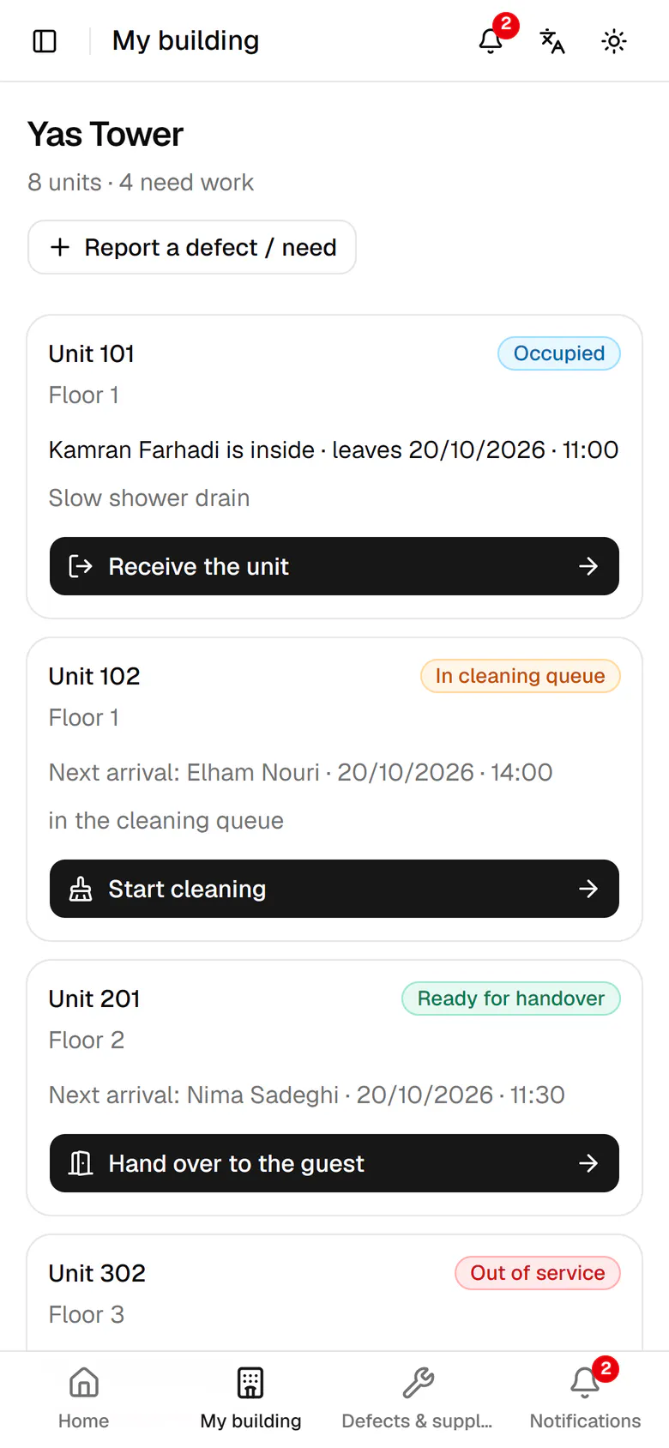
Task: Click Receive the unit button
Action: pos(334,566)
